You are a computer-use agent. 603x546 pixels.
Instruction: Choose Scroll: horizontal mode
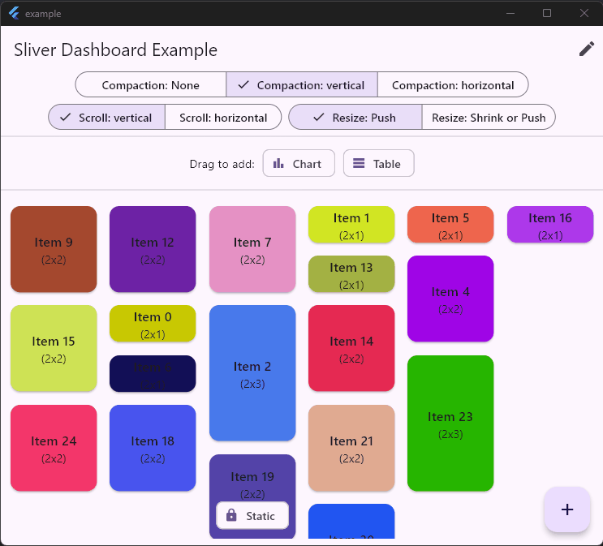[x=223, y=118]
